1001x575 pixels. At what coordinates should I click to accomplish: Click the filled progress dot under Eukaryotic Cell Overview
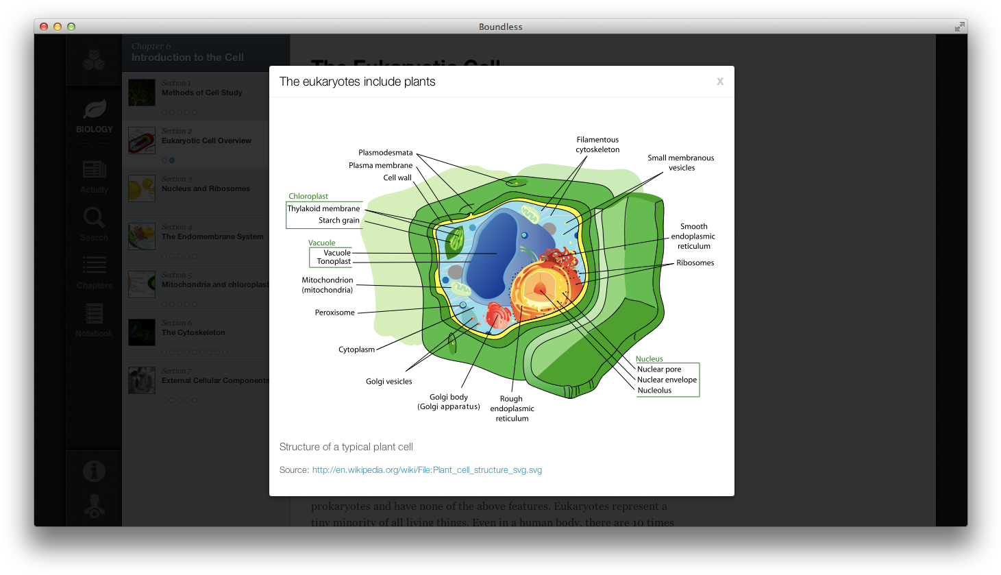(172, 160)
